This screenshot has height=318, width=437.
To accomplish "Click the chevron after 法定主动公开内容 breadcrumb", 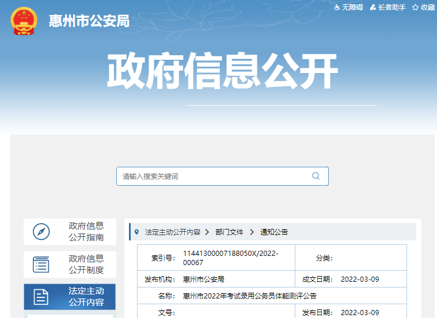I will 207,232.
